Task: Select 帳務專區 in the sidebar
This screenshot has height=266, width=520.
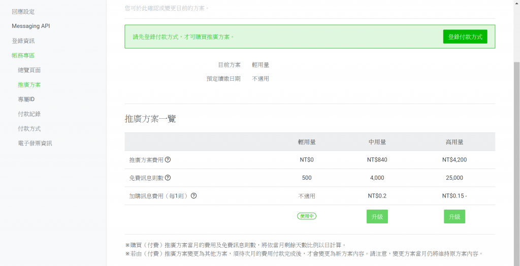Action: point(23,56)
